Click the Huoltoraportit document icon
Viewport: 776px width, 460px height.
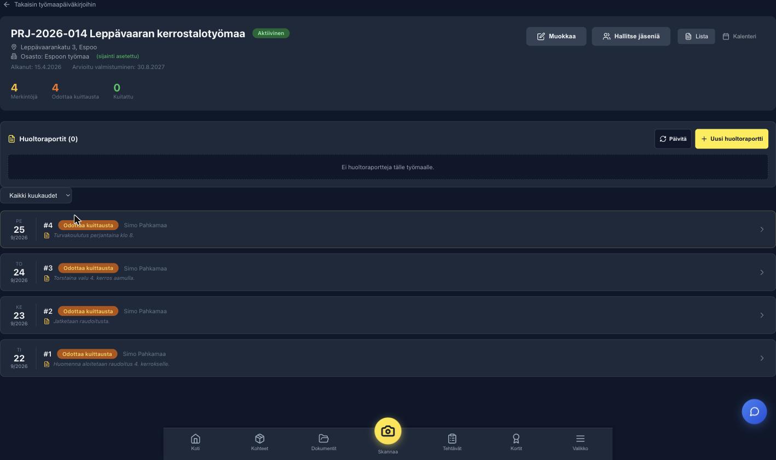[11, 139]
